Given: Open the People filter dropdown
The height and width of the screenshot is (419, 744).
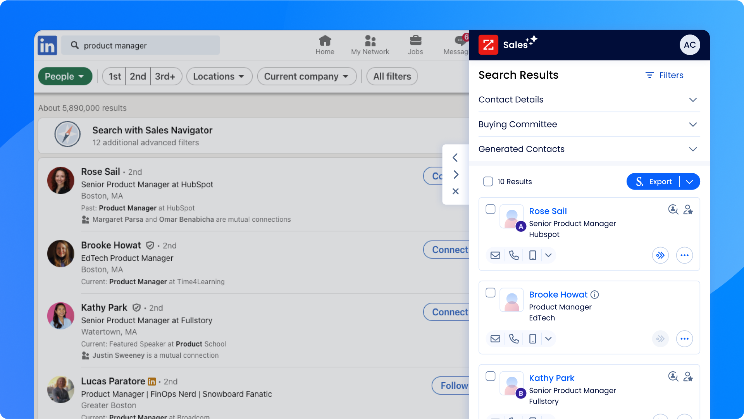Looking at the screenshot, I should [65, 76].
